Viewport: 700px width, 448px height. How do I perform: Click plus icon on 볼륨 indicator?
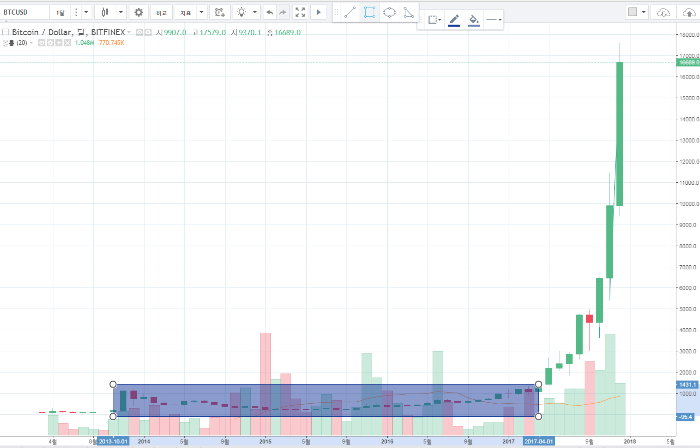[59, 43]
